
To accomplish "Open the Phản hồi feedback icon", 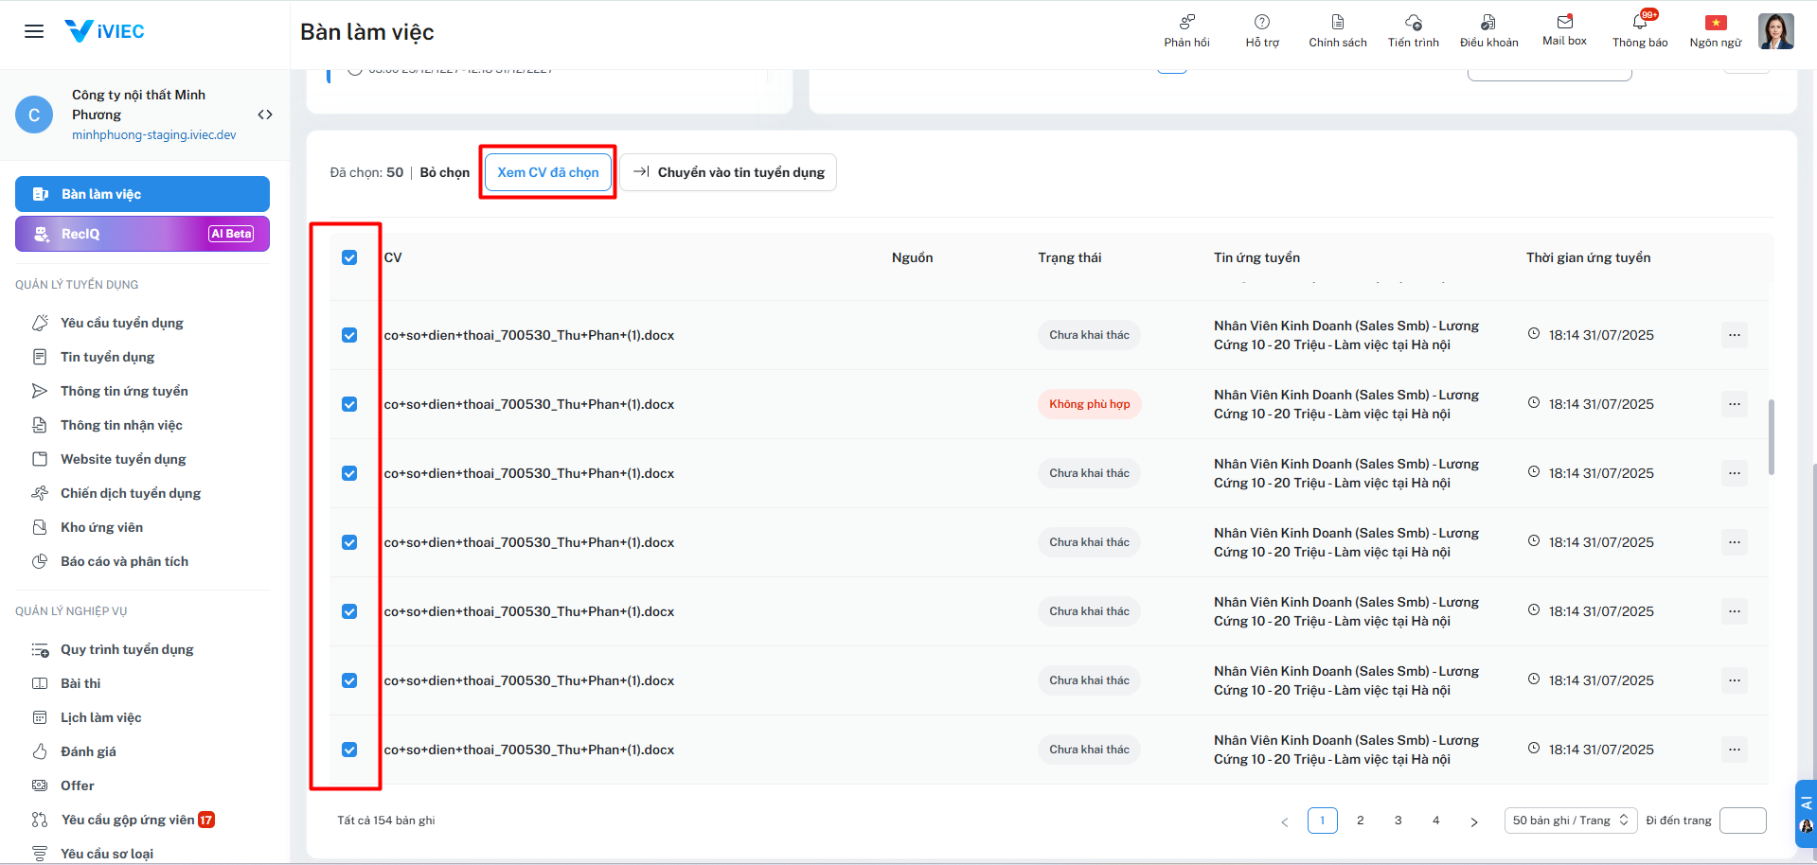I will click(x=1186, y=23).
